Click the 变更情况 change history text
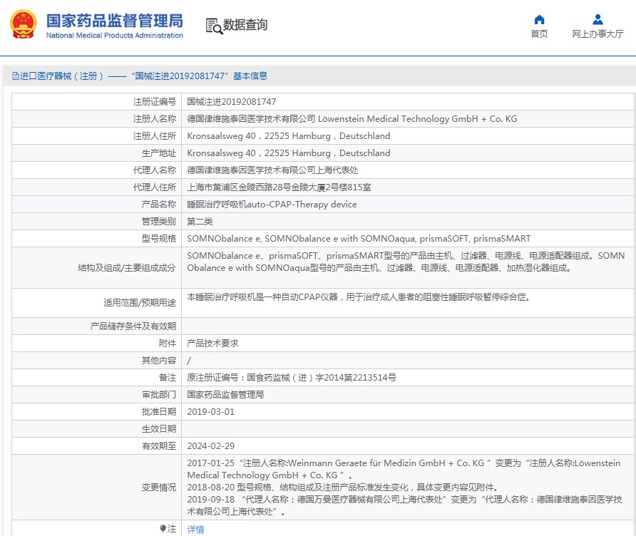Viewport: 636px width, 536px height. click(404, 487)
